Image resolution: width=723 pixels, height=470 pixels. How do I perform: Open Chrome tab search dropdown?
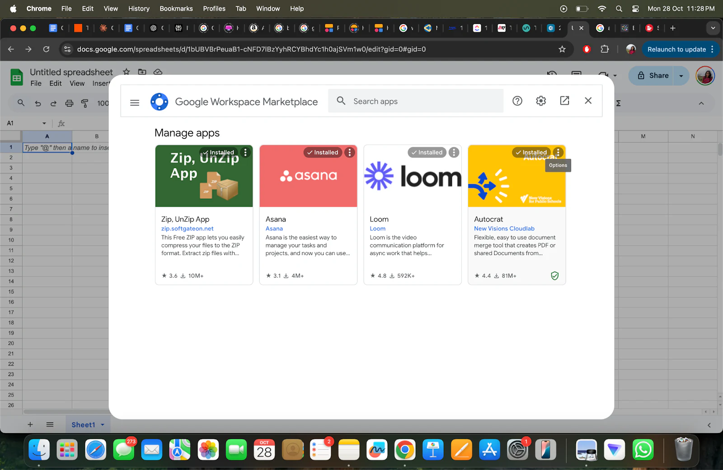pos(713,28)
